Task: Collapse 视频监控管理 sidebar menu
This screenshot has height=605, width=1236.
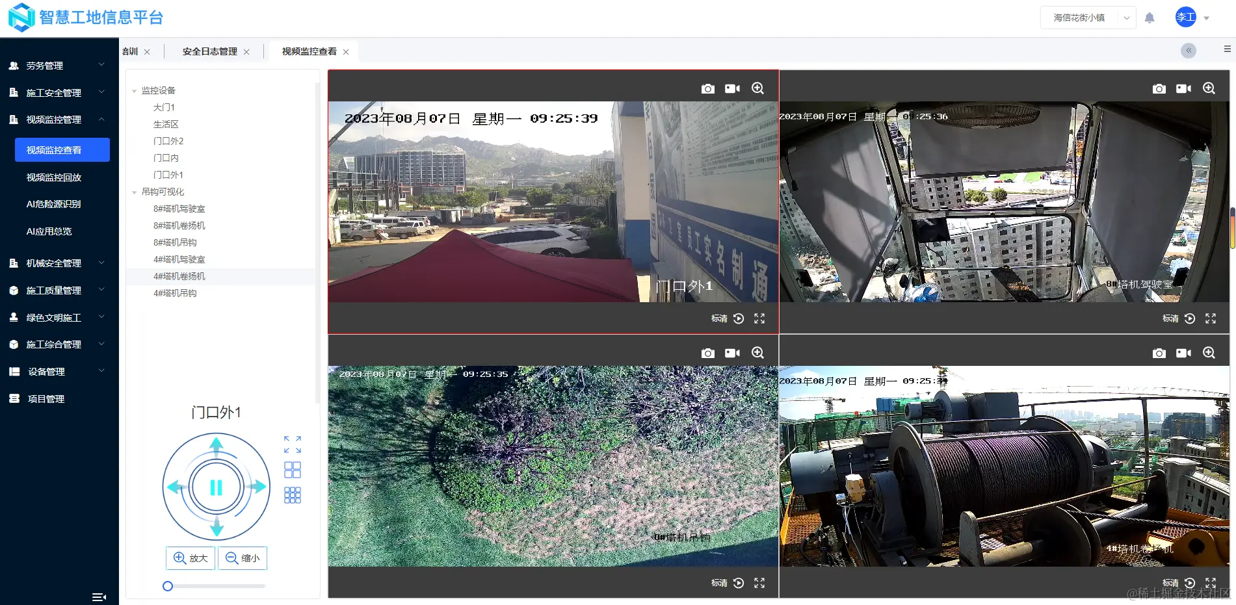Action: point(59,120)
